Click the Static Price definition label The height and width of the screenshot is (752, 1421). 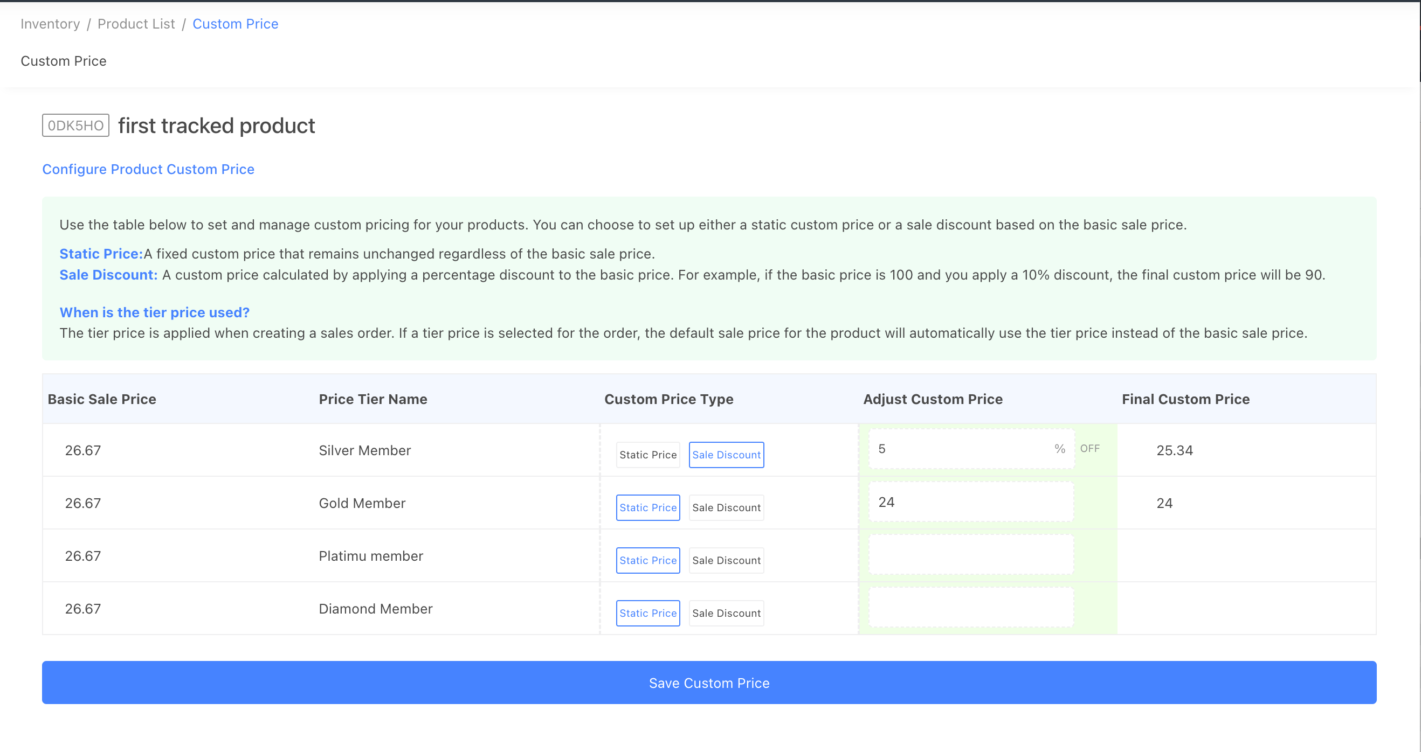click(100, 254)
